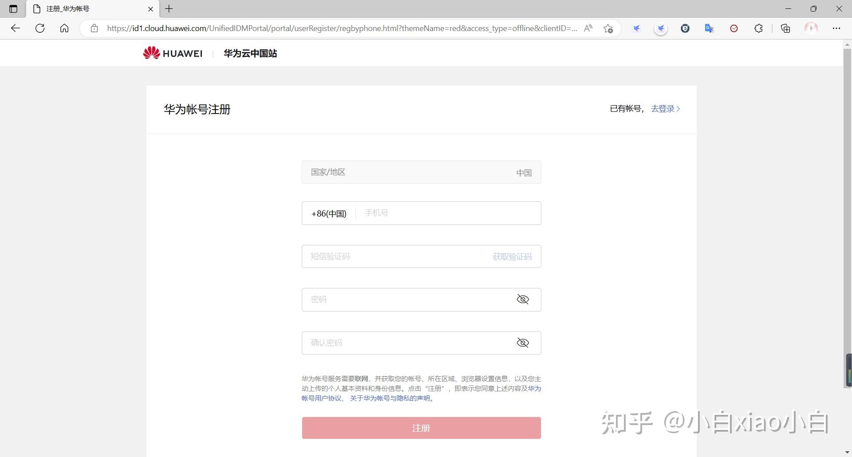Click the circled blue bird extension icon
This screenshot has height=457, width=852.
661,28
